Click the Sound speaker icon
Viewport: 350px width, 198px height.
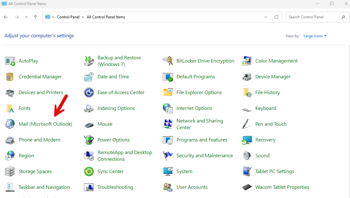[x=247, y=156]
